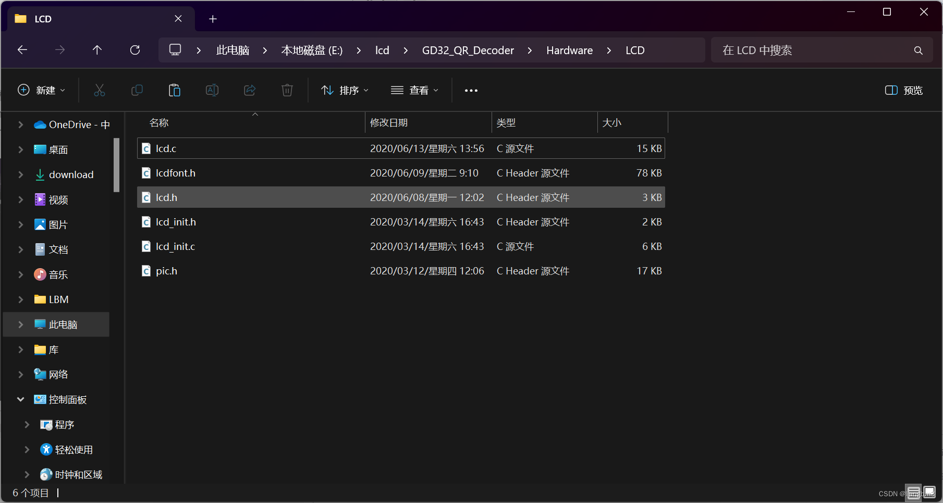
Task: Click the Cut scissors icon
Action: 100,90
